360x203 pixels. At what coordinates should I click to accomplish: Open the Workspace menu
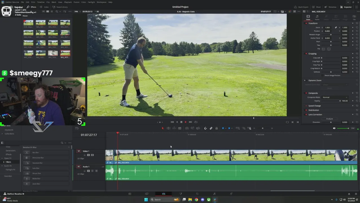(102, 2)
